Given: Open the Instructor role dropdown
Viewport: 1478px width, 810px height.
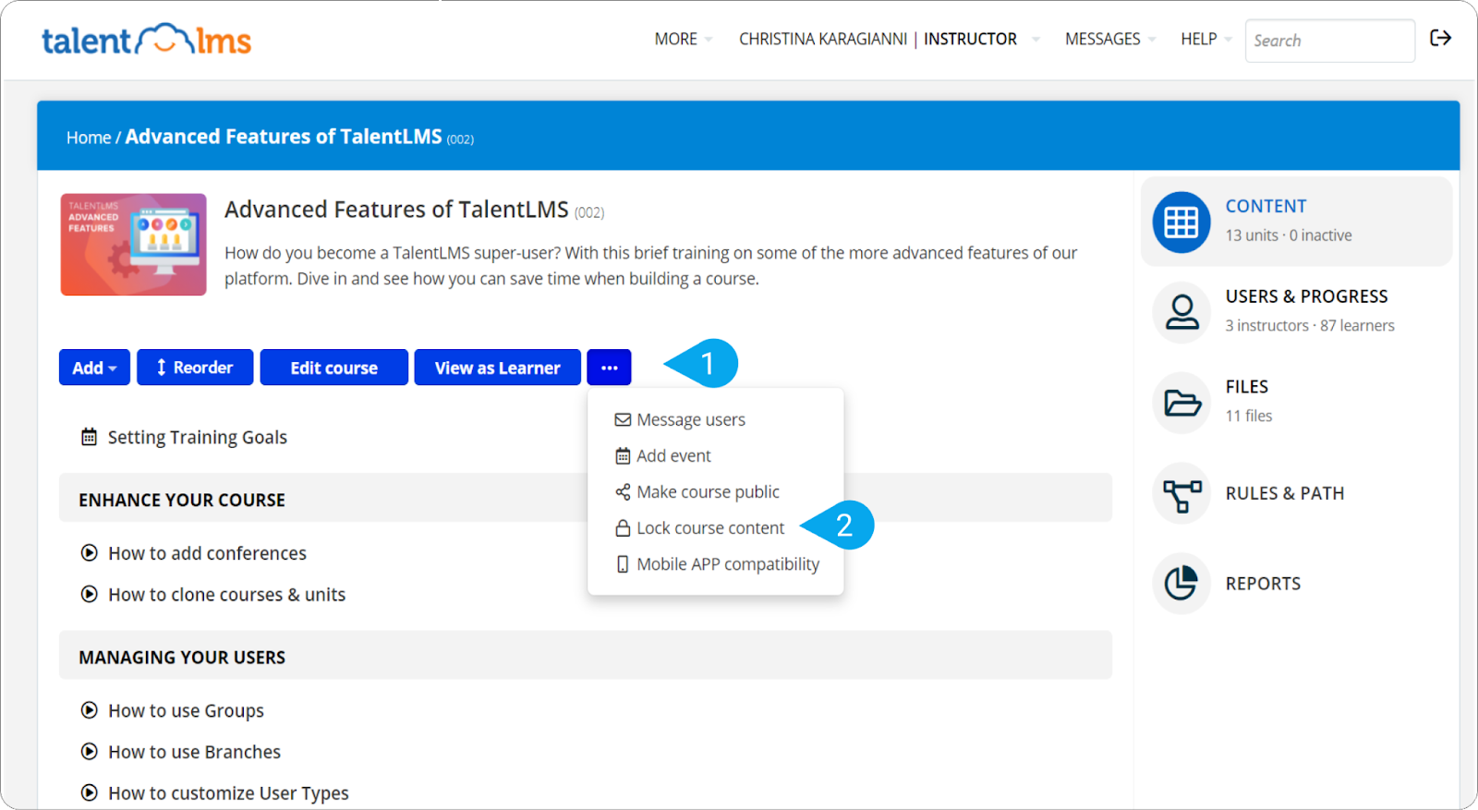Looking at the screenshot, I should click(x=981, y=39).
